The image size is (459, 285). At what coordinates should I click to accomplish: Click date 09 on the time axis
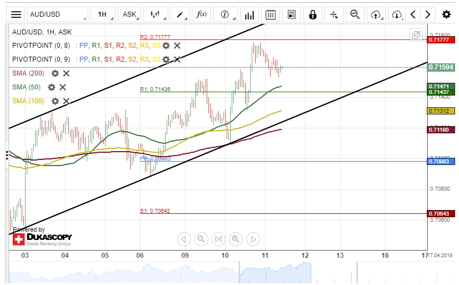pos(185,256)
